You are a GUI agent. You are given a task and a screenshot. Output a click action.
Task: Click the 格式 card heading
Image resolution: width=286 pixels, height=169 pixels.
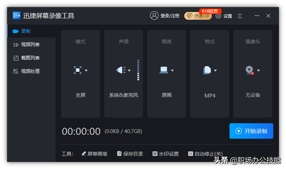tap(210, 42)
